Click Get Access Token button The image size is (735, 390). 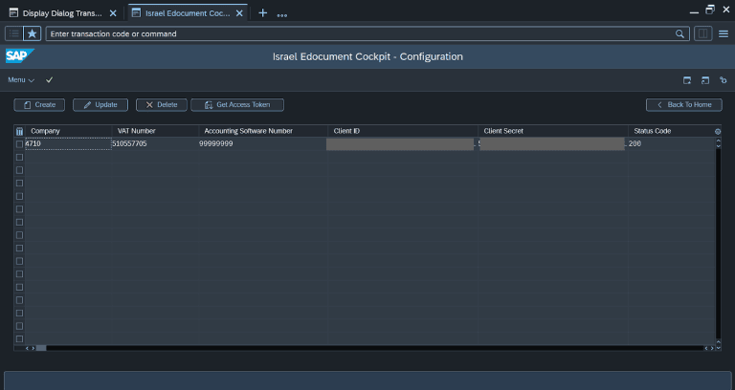(237, 105)
